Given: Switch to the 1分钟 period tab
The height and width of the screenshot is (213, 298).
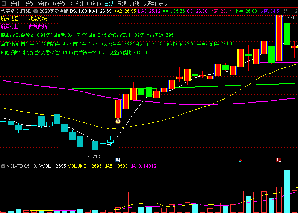Looking at the screenshot, I should [x=29, y=4].
